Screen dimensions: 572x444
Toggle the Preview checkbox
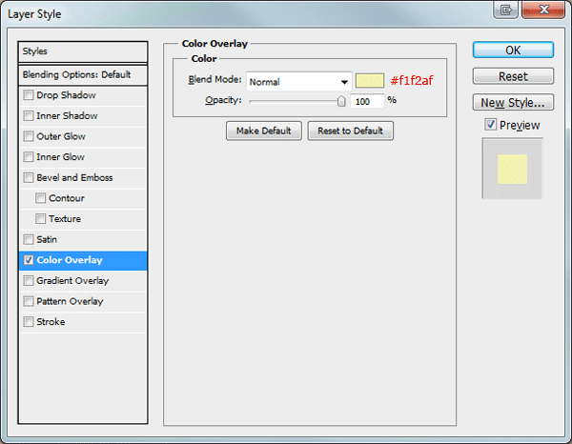(x=491, y=125)
